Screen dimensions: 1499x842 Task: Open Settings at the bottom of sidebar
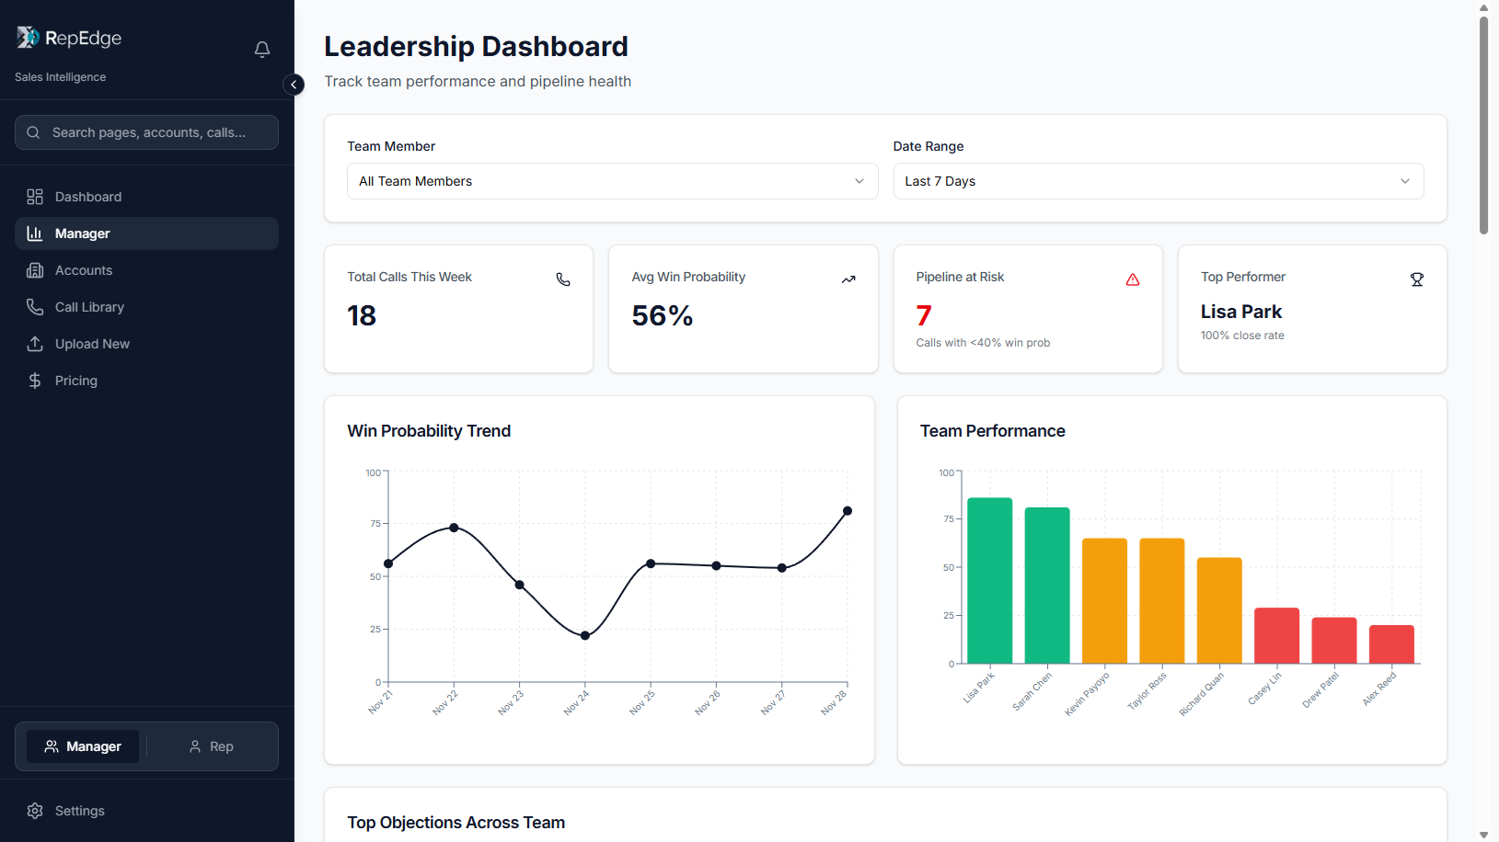[78, 811]
